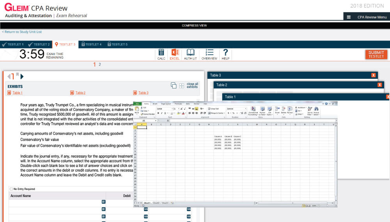390x222 pixels.
Task: Click the Italic icon in Excel ribbon
Action: [x=161, y=113]
